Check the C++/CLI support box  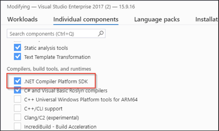(18, 109)
